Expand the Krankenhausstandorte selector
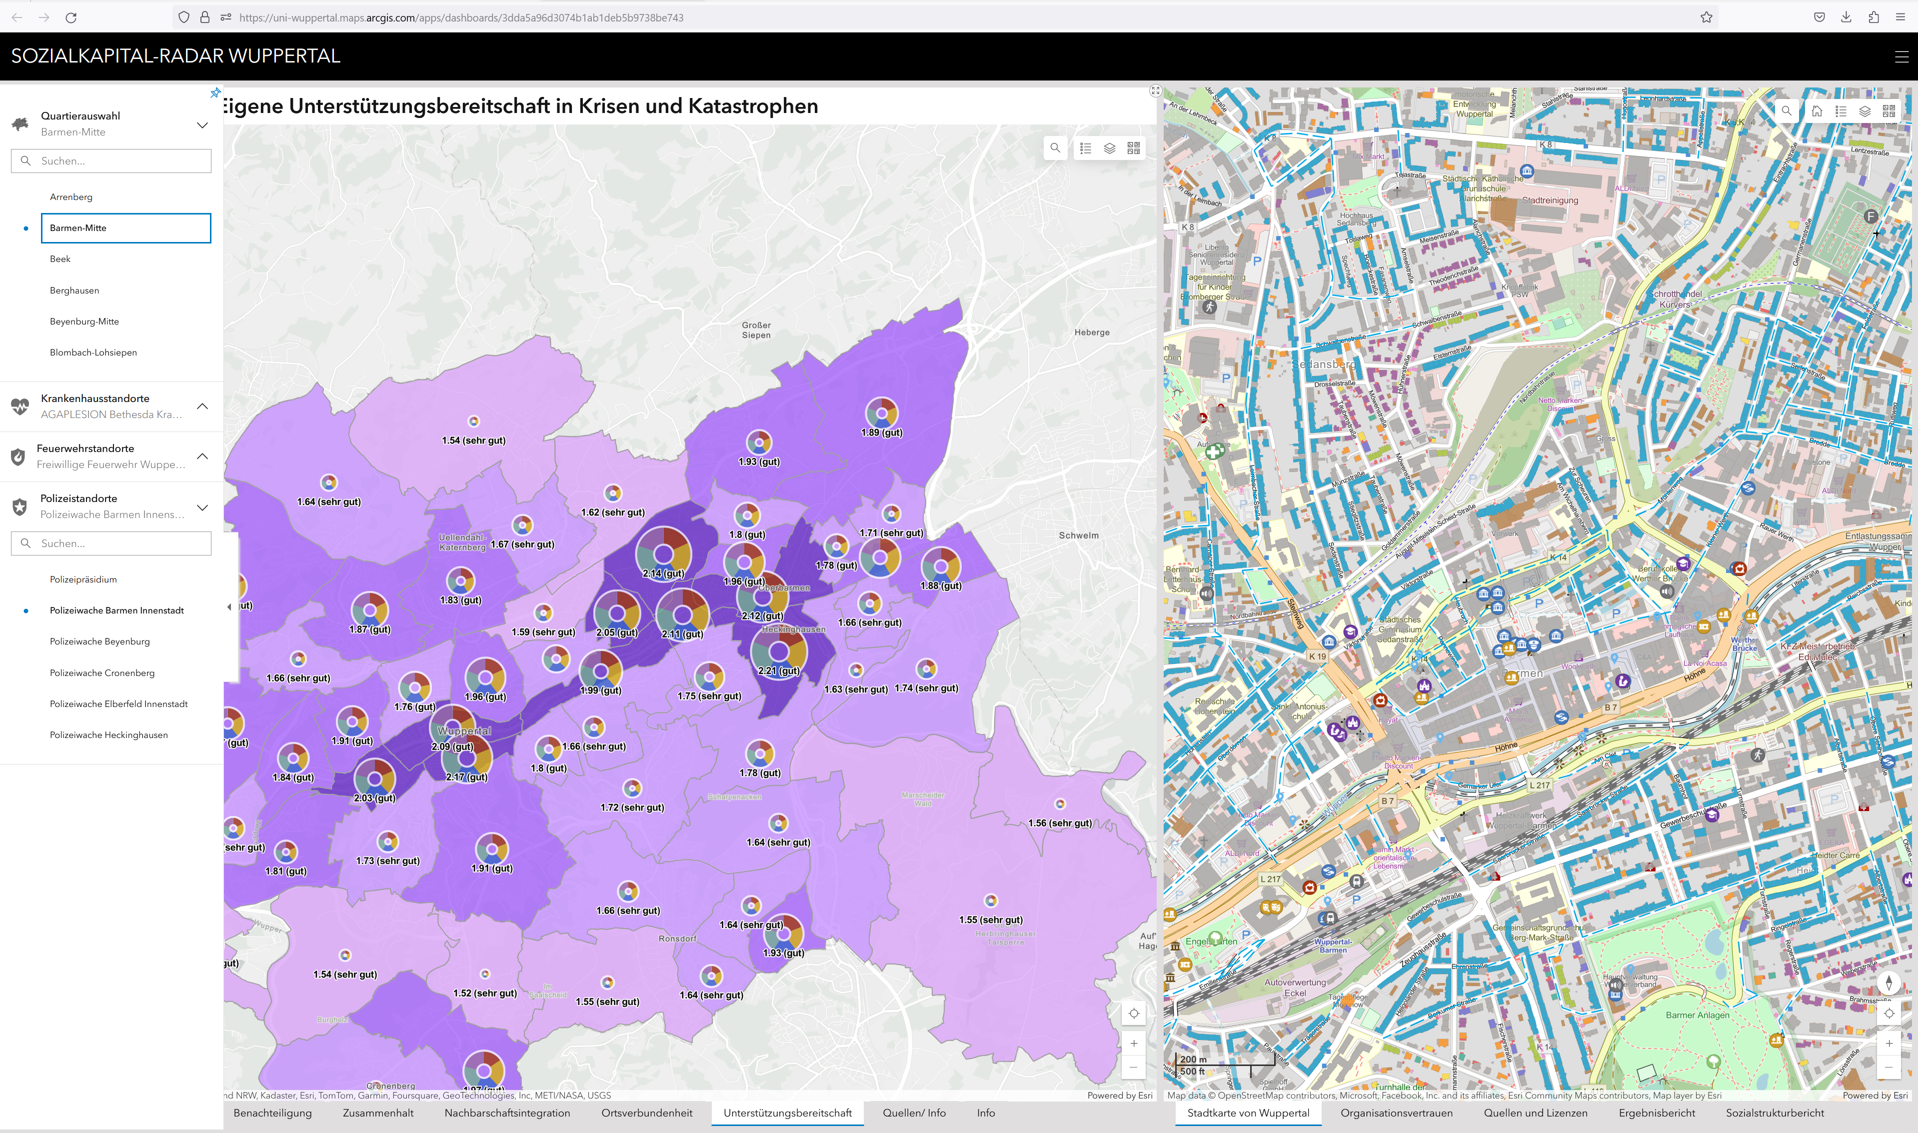 [x=202, y=406]
